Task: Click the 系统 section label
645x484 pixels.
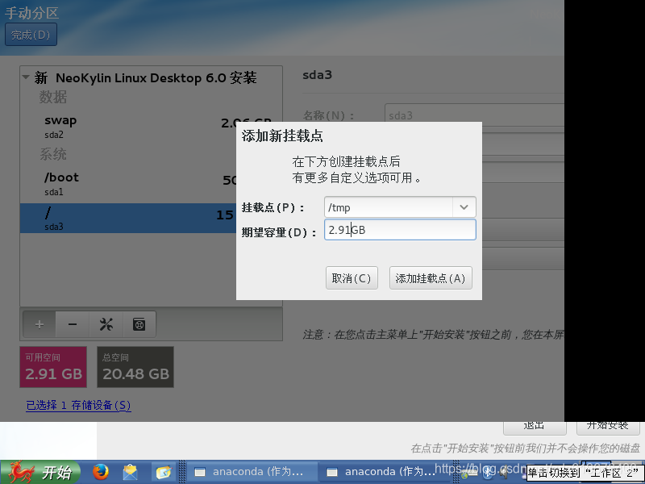Action: [52, 154]
